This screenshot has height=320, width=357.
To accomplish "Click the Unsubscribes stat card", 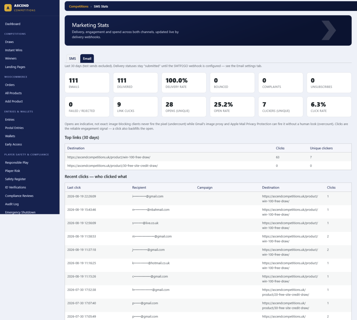I will click(329, 83).
